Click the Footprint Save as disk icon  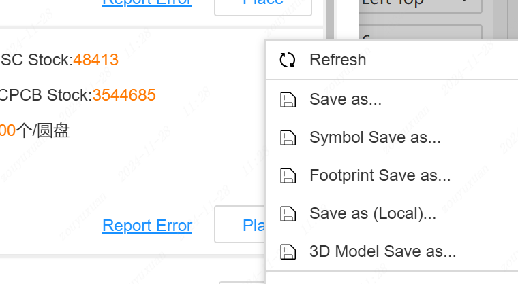(x=288, y=176)
